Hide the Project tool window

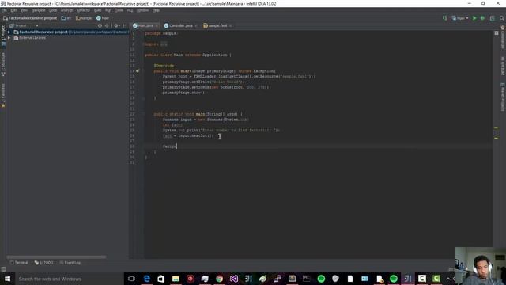coord(125,25)
